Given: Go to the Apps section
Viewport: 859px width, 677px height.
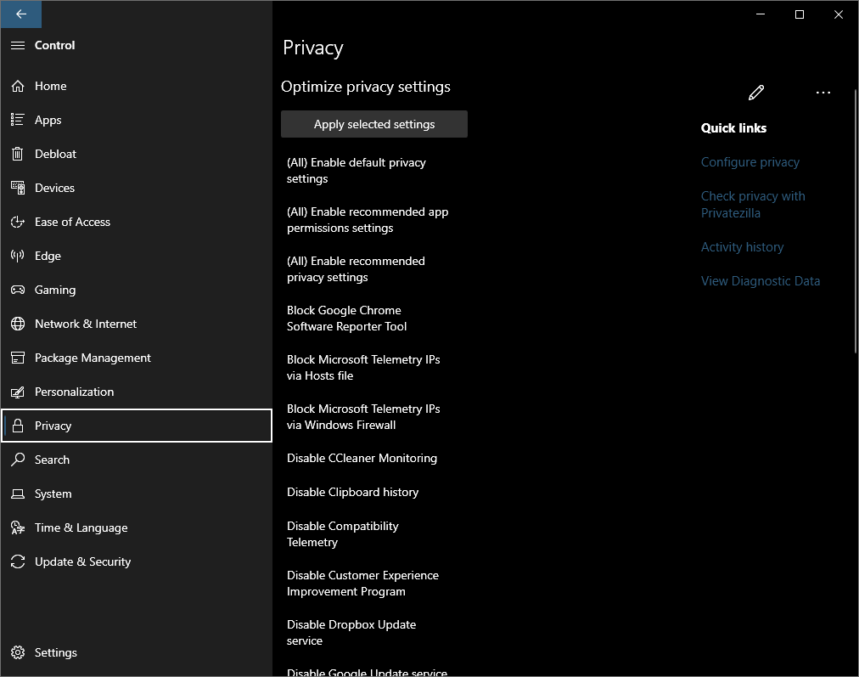Looking at the screenshot, I should point(137,120).
